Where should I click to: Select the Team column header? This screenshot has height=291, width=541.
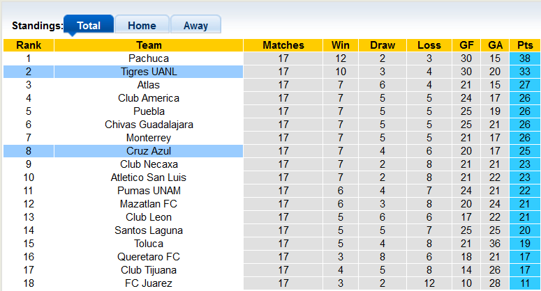[149, 45]
